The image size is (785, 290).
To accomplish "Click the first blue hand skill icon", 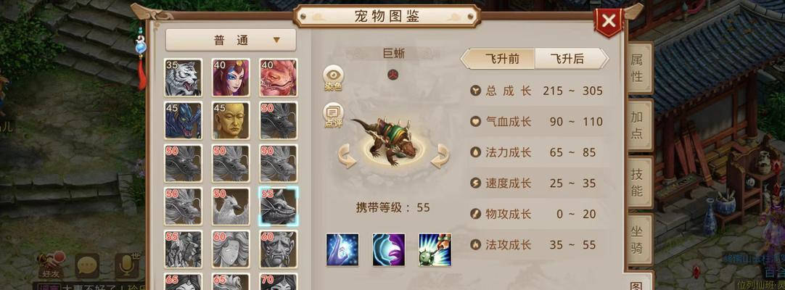I will pyautogui.click(x=342, y=249).
